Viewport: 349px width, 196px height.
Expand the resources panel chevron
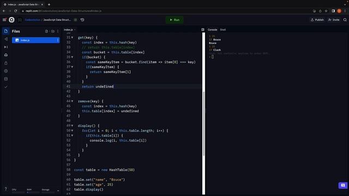58,191
